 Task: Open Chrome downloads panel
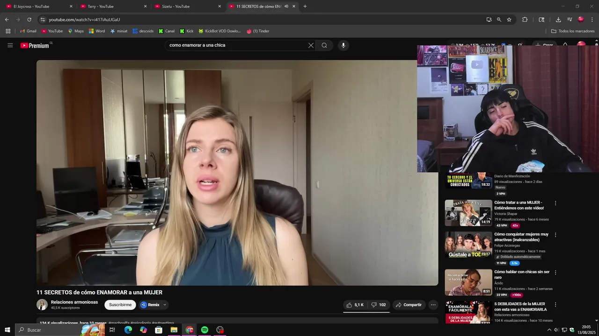tap(558, 20)
